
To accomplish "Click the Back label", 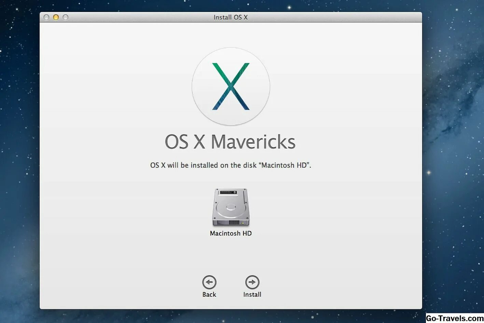I will coord(209,295).
